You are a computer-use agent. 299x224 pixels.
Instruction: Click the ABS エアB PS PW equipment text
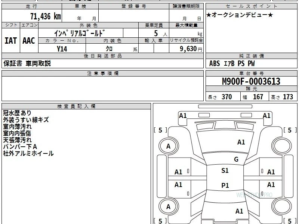tap(232, 63)
